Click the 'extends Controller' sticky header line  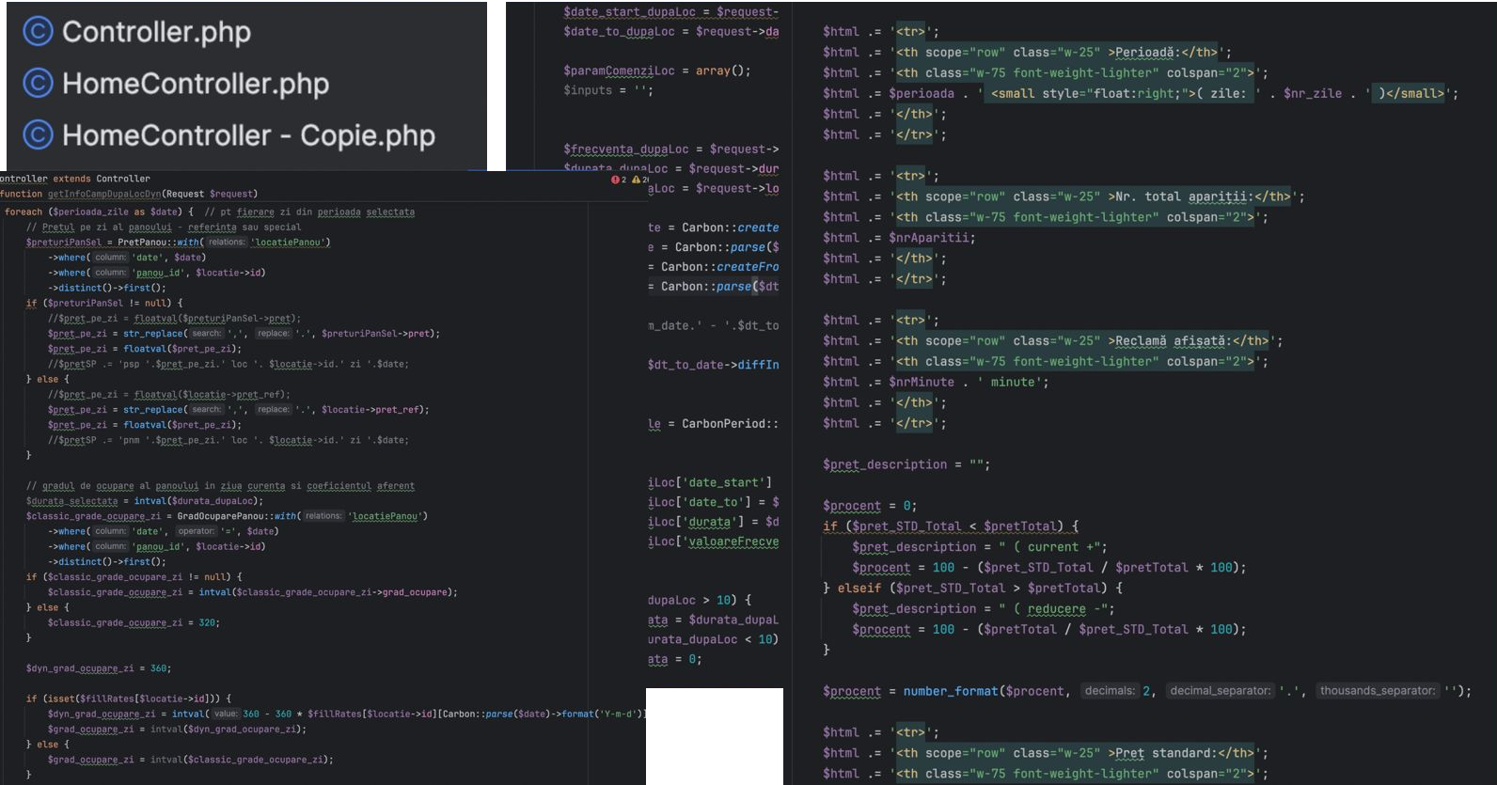point(75,179)
